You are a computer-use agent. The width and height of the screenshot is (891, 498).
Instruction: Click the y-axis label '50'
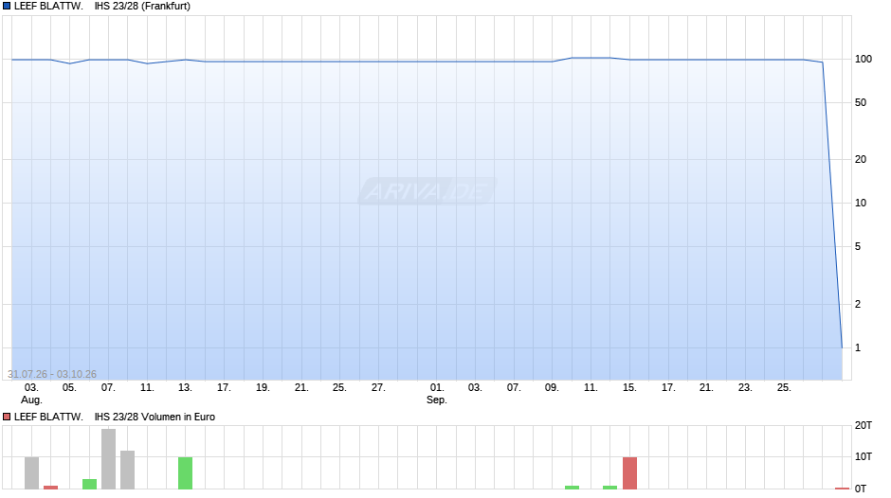pyautogui.click(x=861, y=103)
